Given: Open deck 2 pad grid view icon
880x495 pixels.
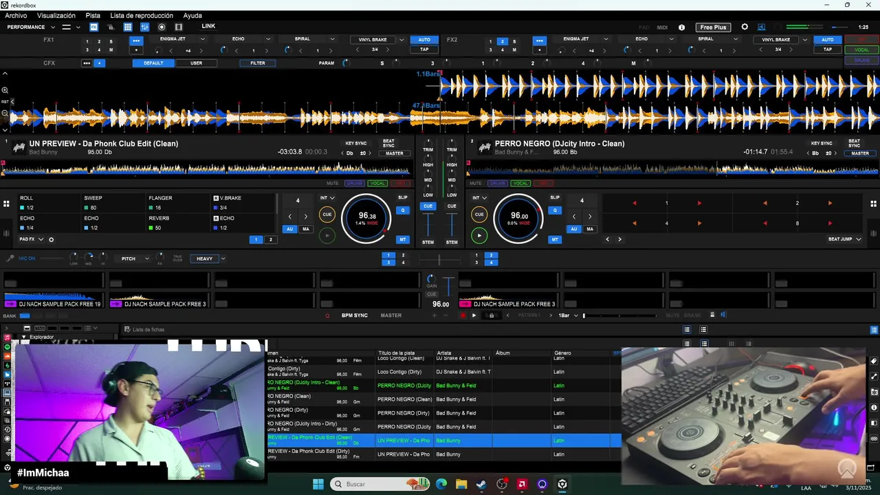Looking at the screenshot, I should point(874,203).
